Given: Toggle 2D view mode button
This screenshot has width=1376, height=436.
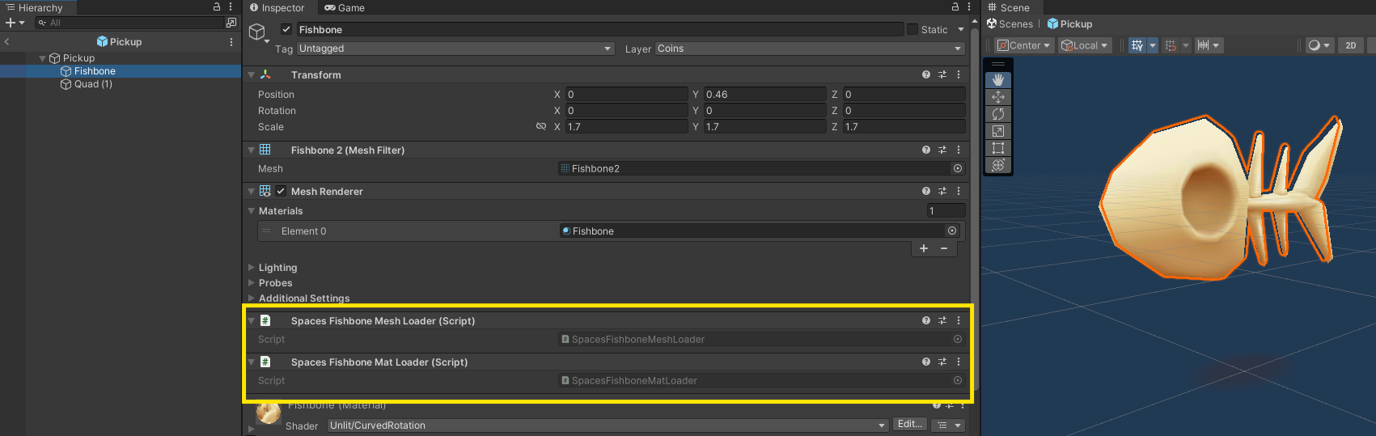Looking at the screenshot, I should (x=1350, y=45).
